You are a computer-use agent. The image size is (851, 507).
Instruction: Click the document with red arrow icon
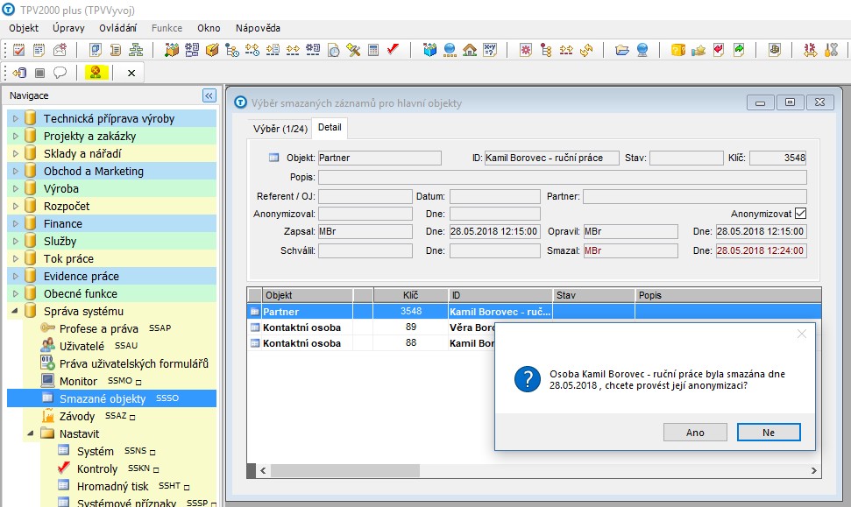pos(719,51)
